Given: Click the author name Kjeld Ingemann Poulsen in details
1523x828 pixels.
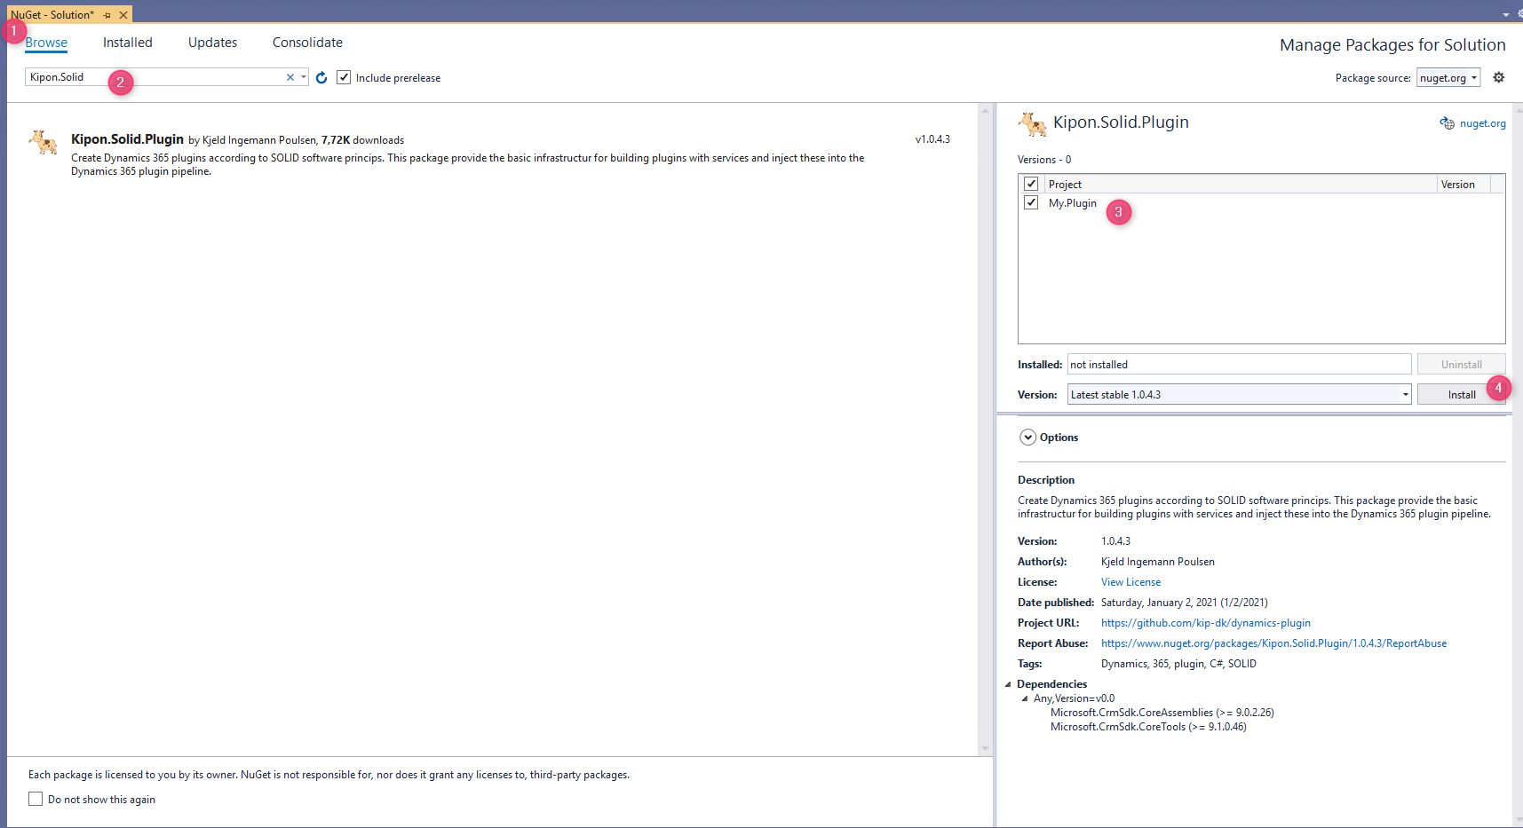Looking at the screenshot, I should pyautogui.click(x=1158, y=562).
